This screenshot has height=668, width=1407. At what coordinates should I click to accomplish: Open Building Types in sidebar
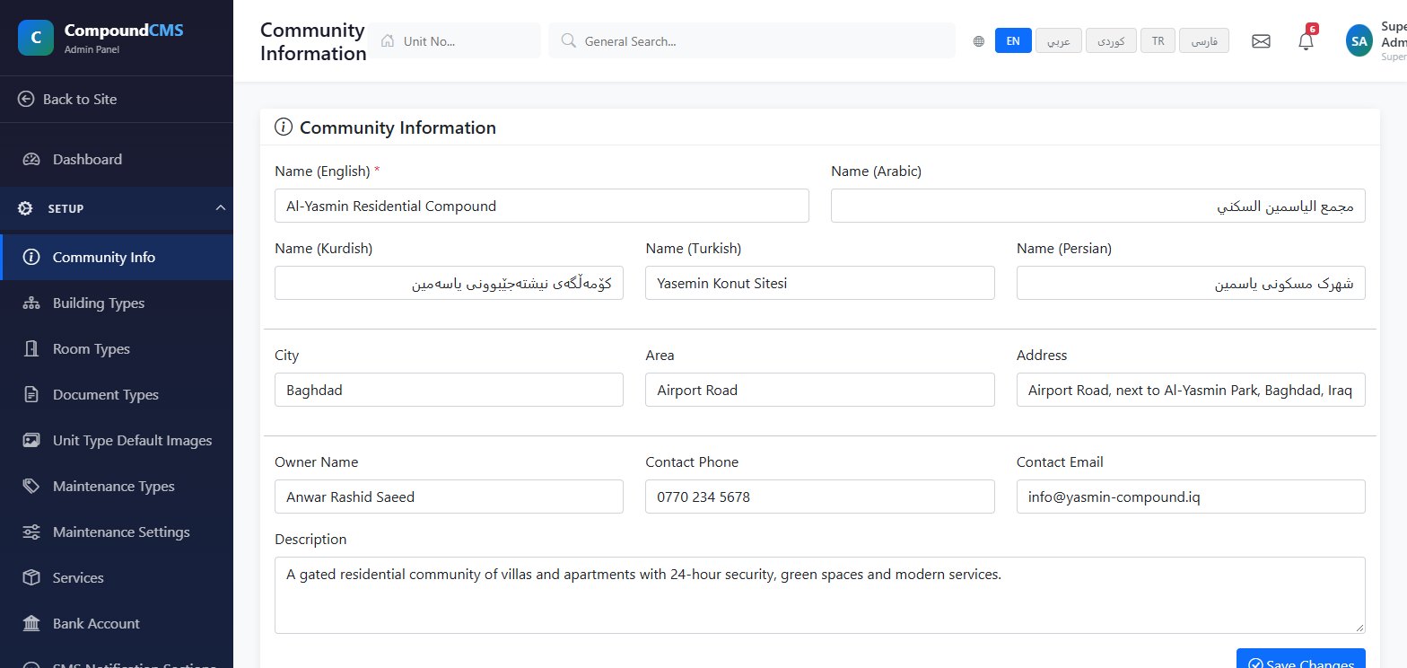point(117,303)
